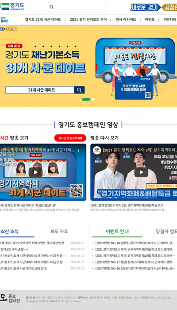Click the Gyeonggi-do logo

pyautogui.click(x=12, y=7)
